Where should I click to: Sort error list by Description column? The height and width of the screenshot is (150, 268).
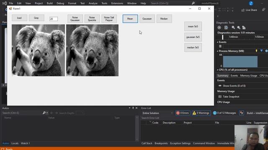point(169,122)
